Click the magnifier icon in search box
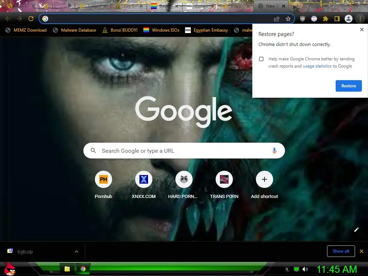 pyautogui.click(x=93, y=151)
